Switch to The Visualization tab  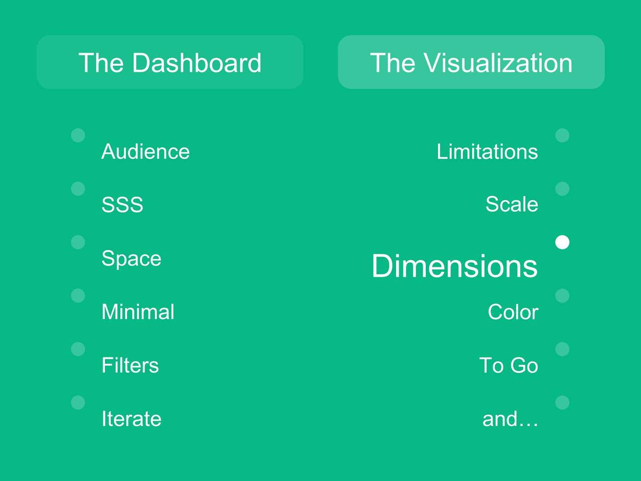tap(471, 62)
